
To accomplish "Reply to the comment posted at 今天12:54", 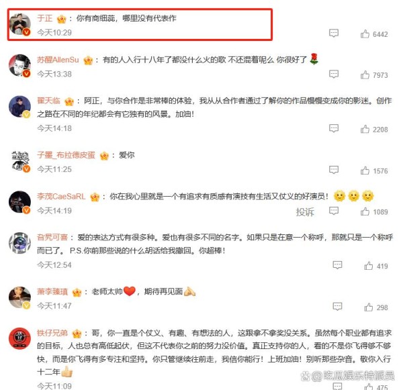I will tap(337, 265).
